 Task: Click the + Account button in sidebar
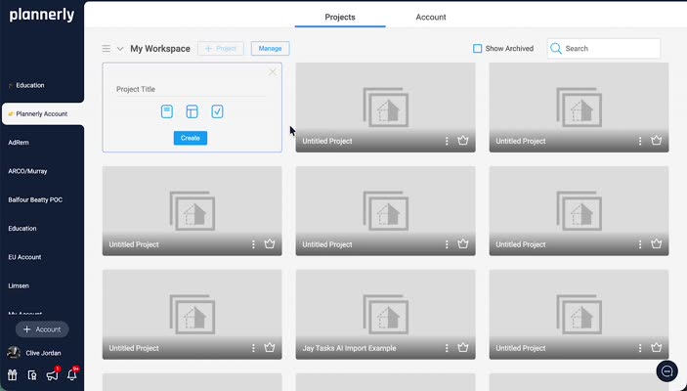tap(42, 329)
